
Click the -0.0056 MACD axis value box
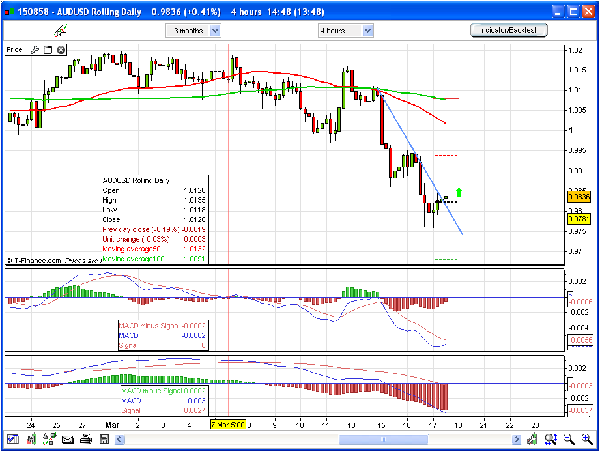click(580, 340)
